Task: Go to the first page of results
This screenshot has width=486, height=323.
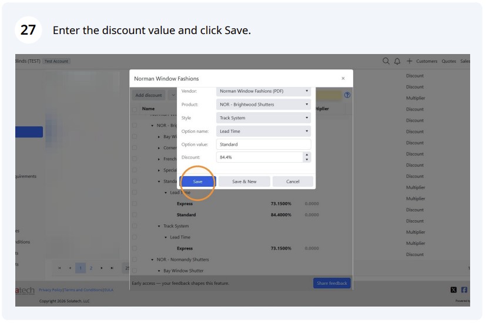Action: [x=59, y=268]
